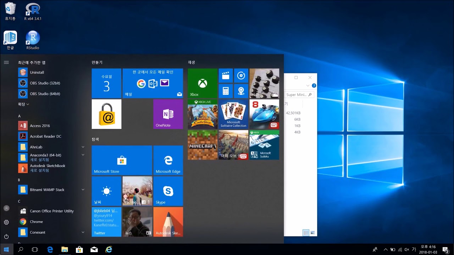The width and height of the screenshot is (454, 255).
Task: Open Explorer window help icon
Action: click(314, 85)
